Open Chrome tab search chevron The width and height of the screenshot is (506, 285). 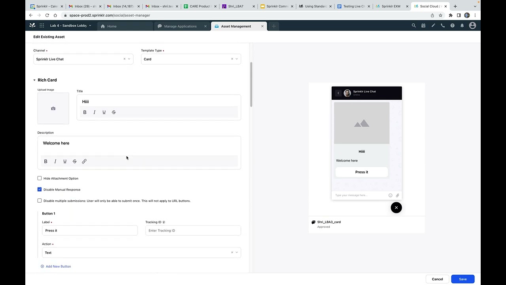475,6
